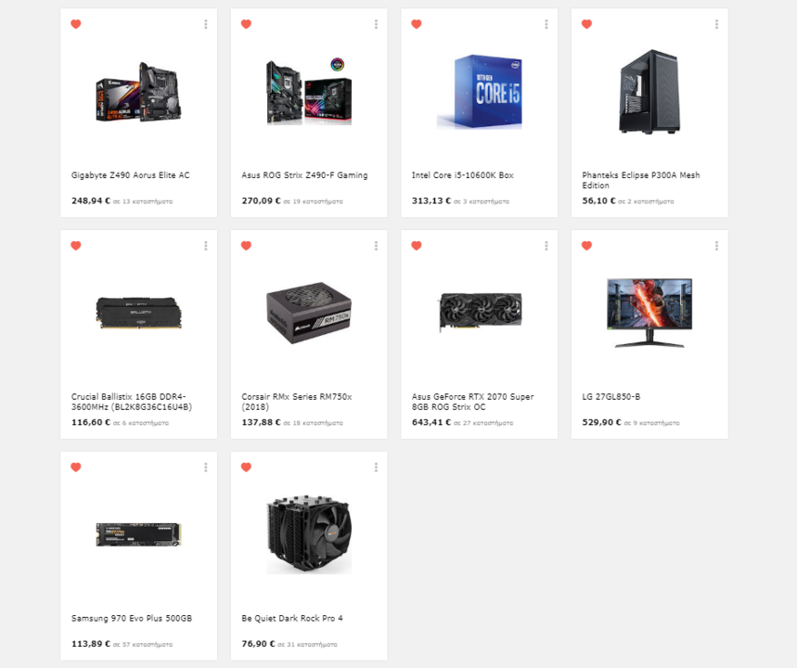Click the Phanteks Eclipse case product image
This screenshot has width=797, height=668.
click(649, 92)
